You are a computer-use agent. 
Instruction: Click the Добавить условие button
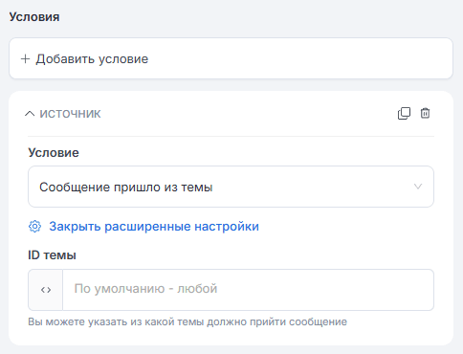(x=231, y=58)
